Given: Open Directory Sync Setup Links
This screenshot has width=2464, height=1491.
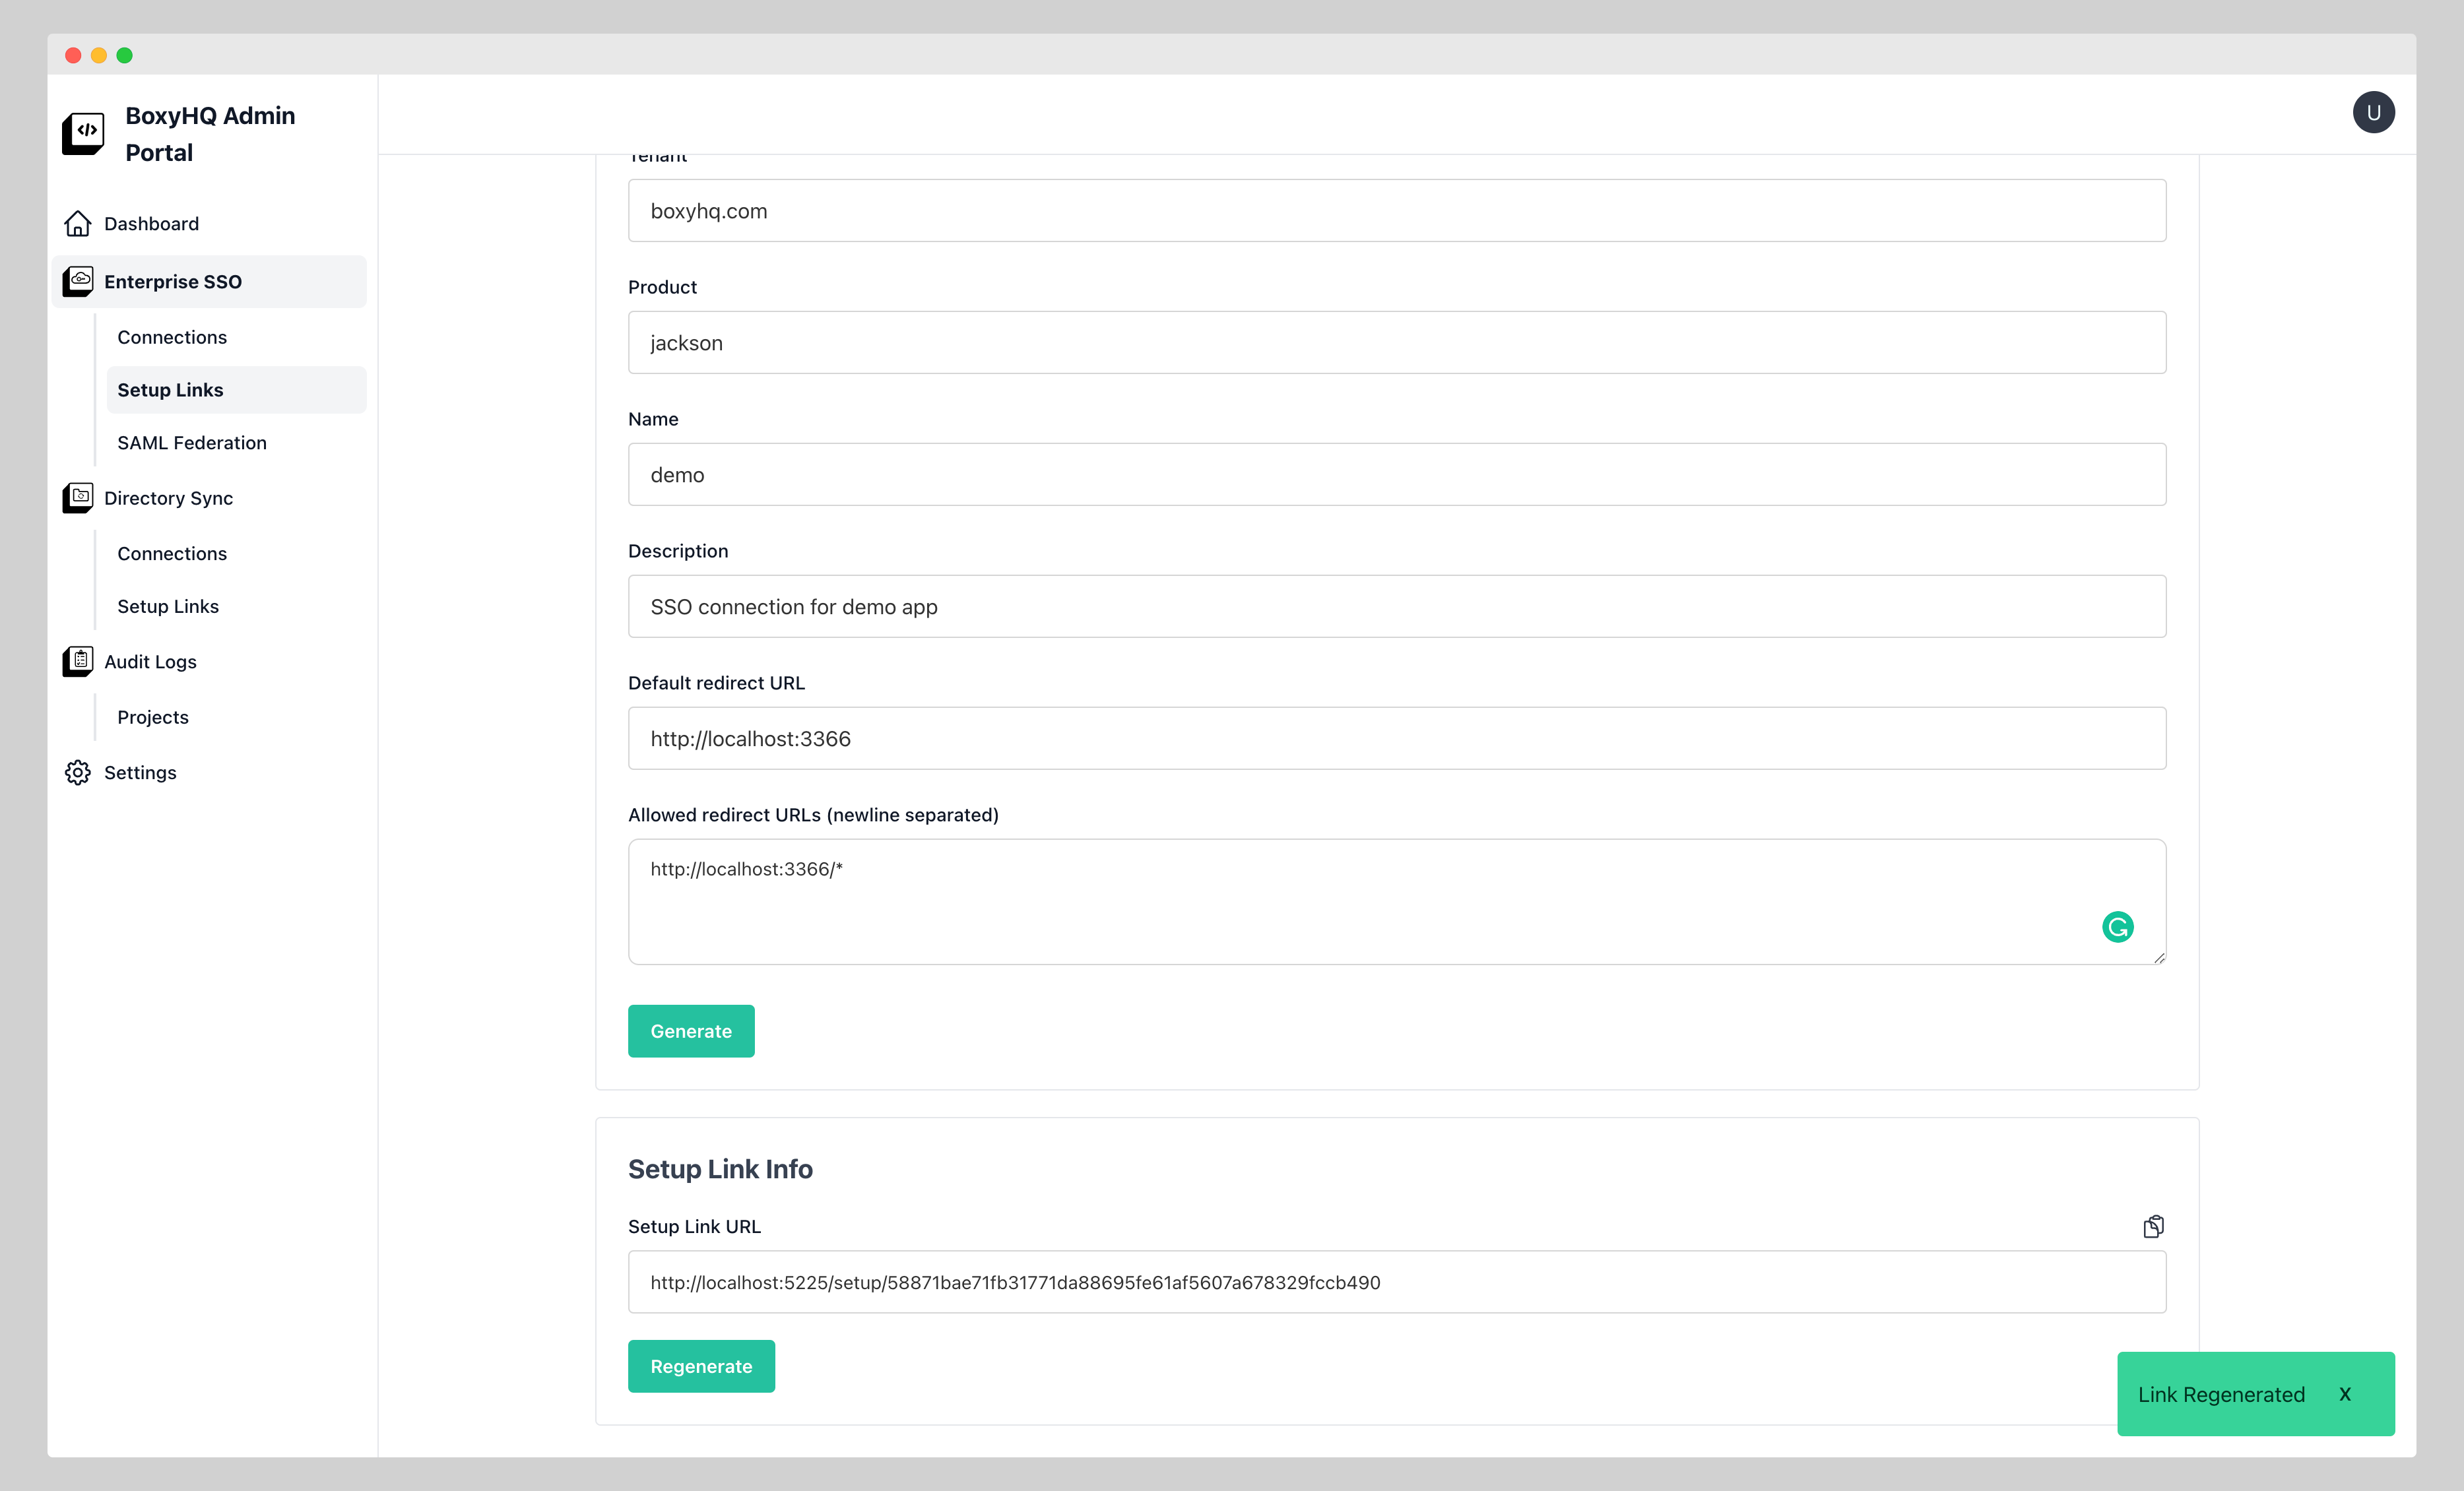Looking at the screenshot, I should (168, 607).
